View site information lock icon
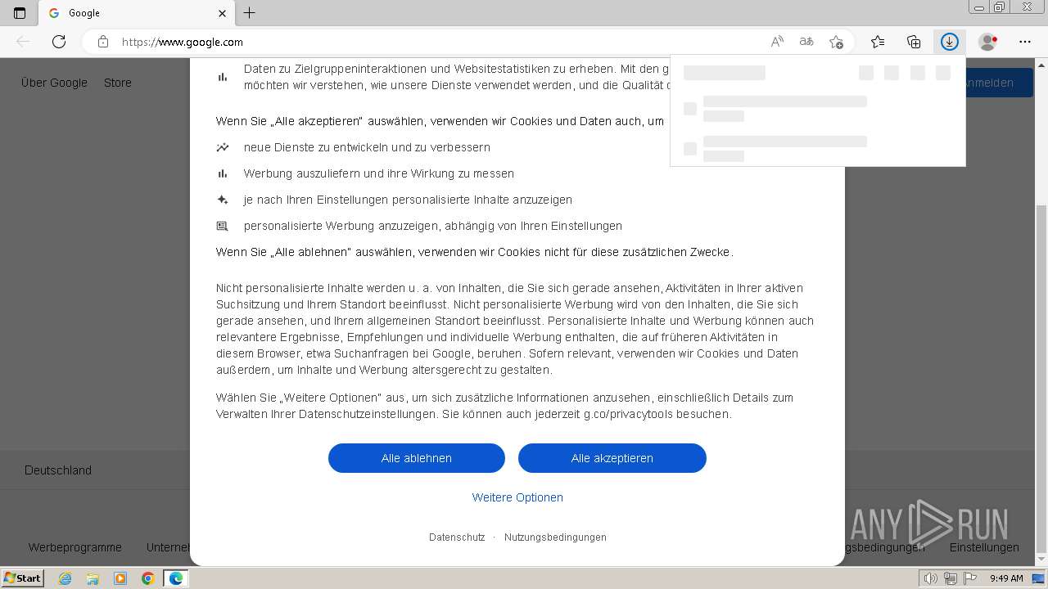This screenshot has width=1048, height=589. pos(103,42)
